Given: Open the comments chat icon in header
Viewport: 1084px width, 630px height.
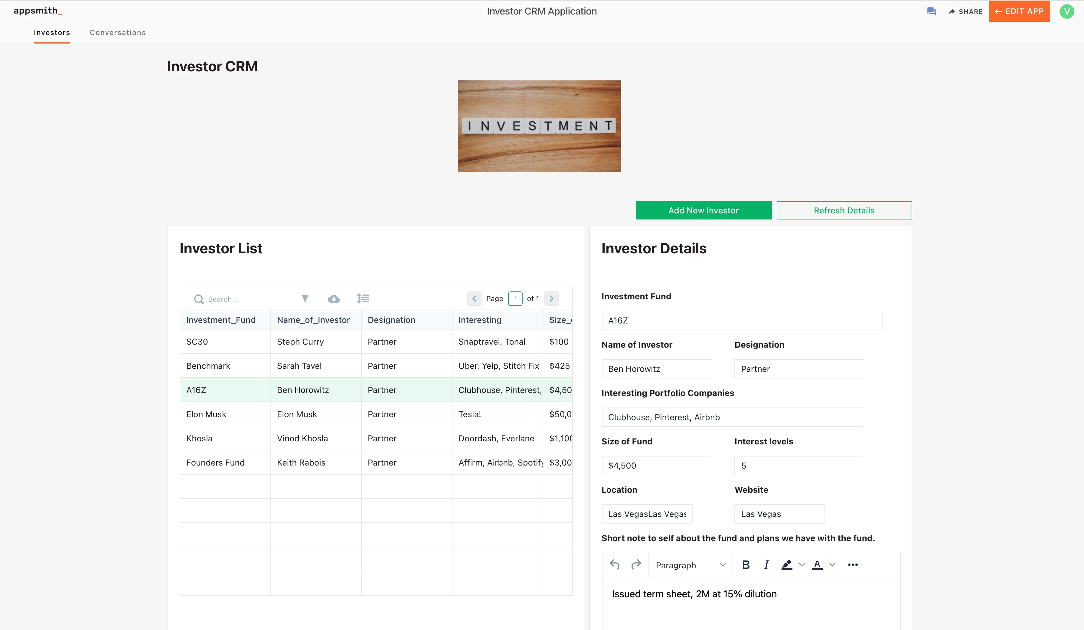Looking at the screenshot, I should tap(931, 11).
